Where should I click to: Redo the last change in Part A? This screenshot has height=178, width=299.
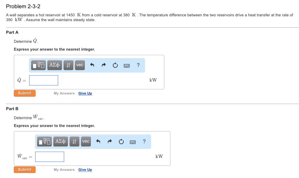(103, 65)
